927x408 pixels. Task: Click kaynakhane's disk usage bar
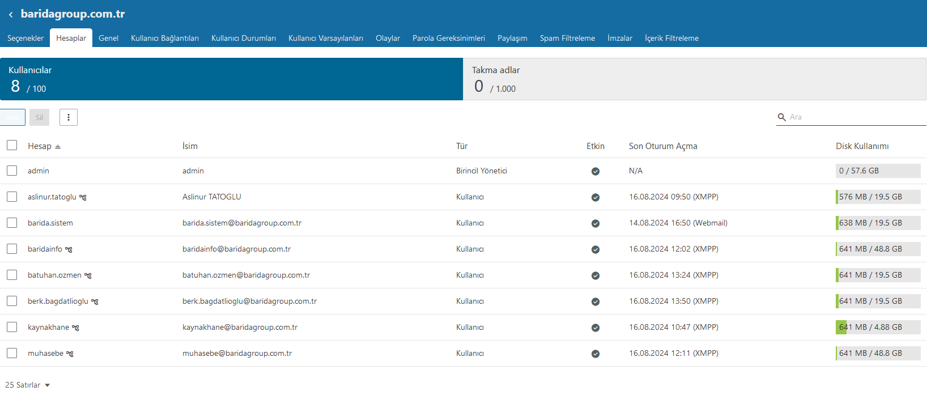click(x=877, y=327)
